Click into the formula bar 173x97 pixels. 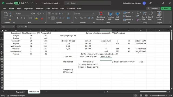tap(99, 27)
